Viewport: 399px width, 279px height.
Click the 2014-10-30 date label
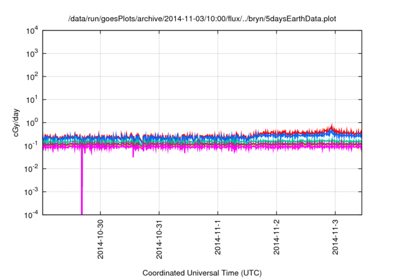point(100,239)
